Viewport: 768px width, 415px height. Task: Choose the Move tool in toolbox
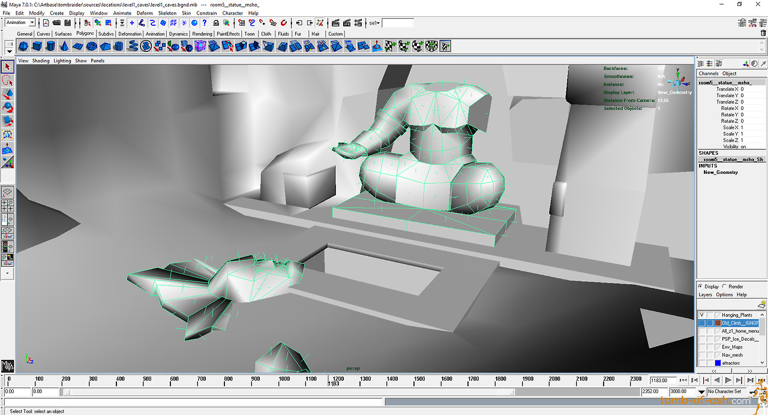click(7, 94)
